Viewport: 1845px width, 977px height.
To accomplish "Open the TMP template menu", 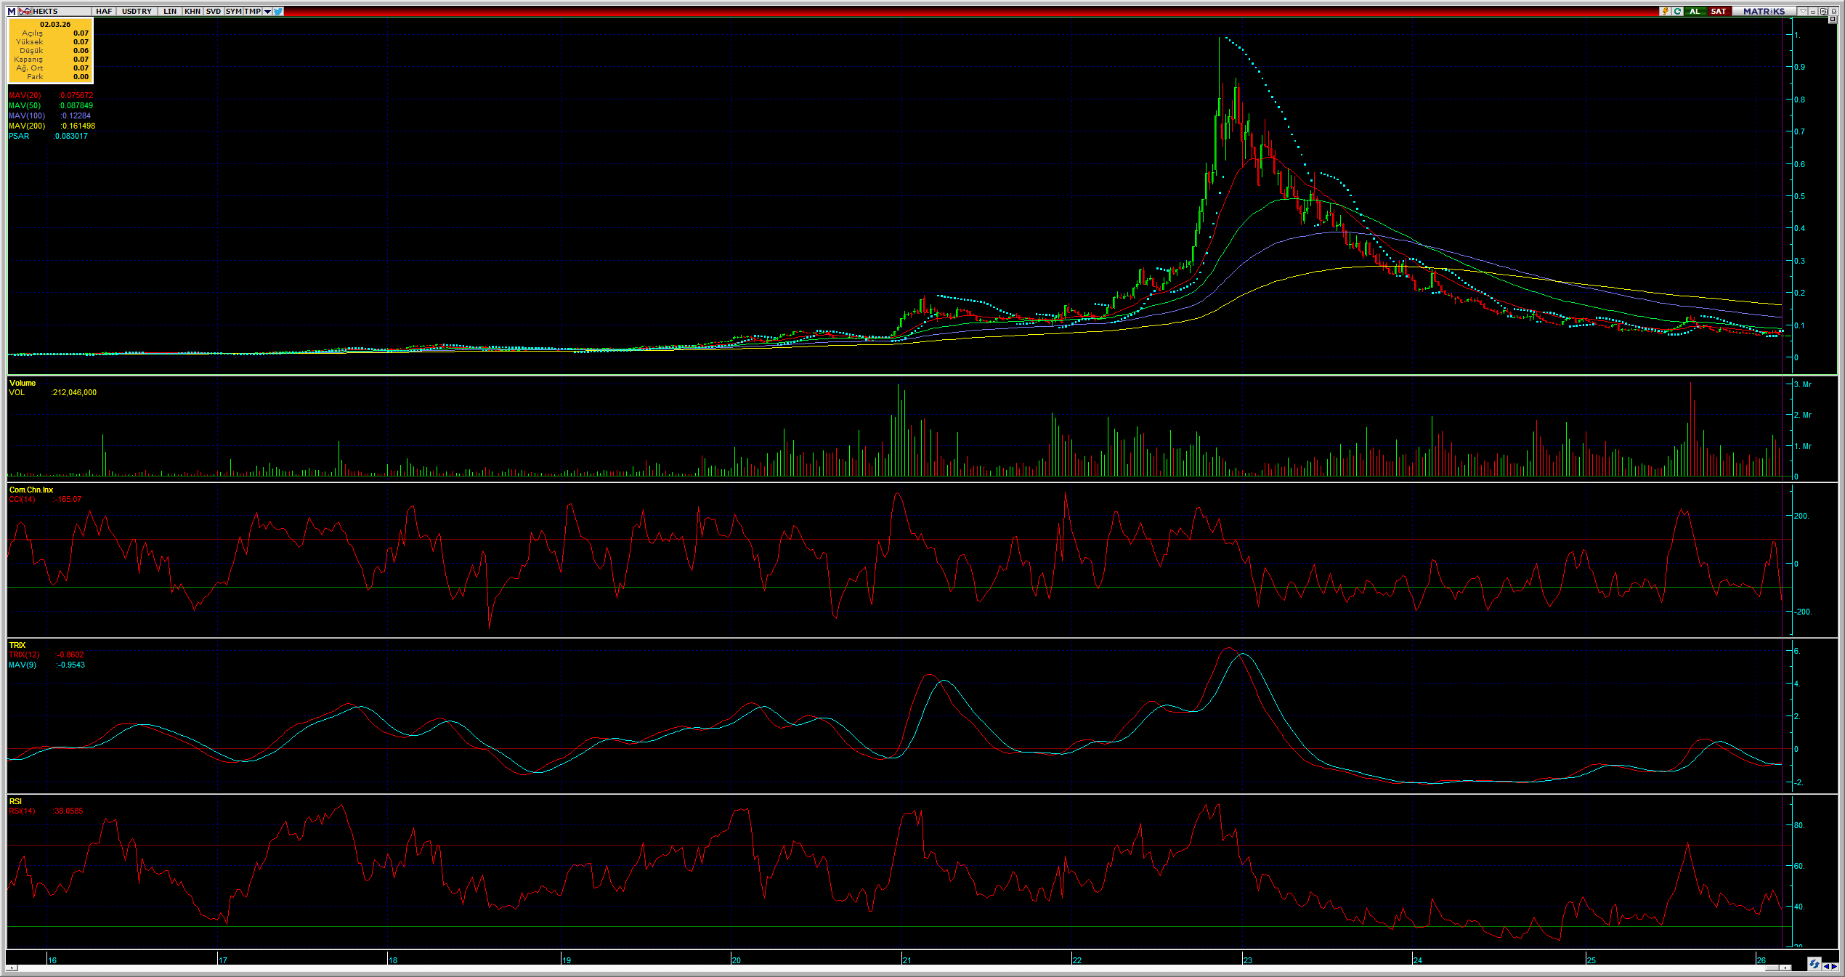I will (x=253, y=11).
